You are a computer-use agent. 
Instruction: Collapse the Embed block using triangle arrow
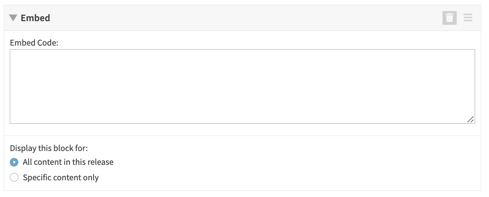click(13, 18)
